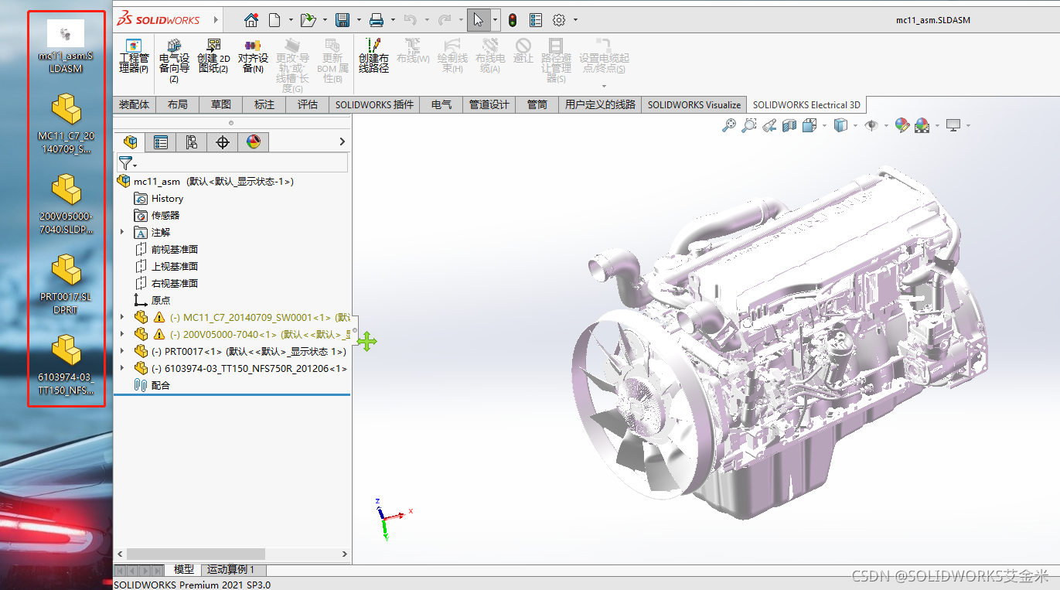Viewport: 1060px width, 590px height.
Task: Expand MC11_C7_20140709_SW0001 component node
Action: pyautogui.click(x=122, y=317)
